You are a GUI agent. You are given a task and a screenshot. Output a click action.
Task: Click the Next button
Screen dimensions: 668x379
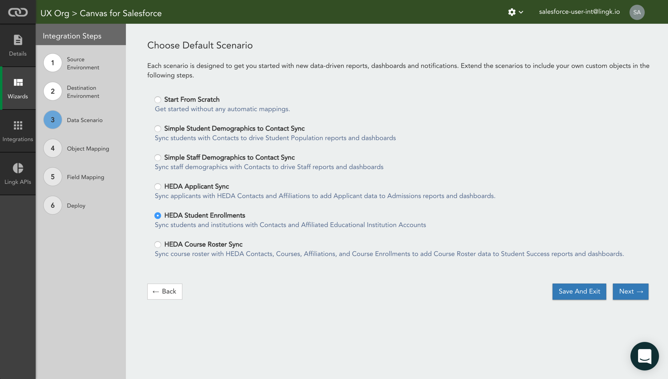(630, 291)
